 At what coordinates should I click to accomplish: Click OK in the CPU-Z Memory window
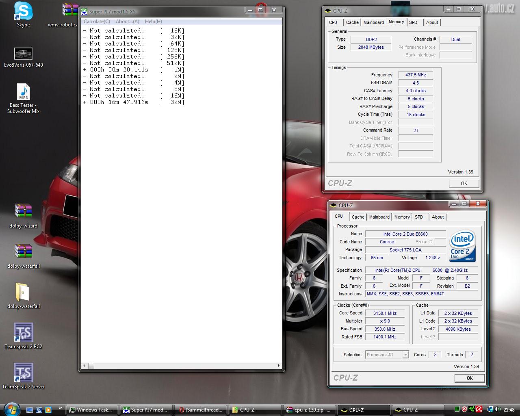tap(464, 183)
